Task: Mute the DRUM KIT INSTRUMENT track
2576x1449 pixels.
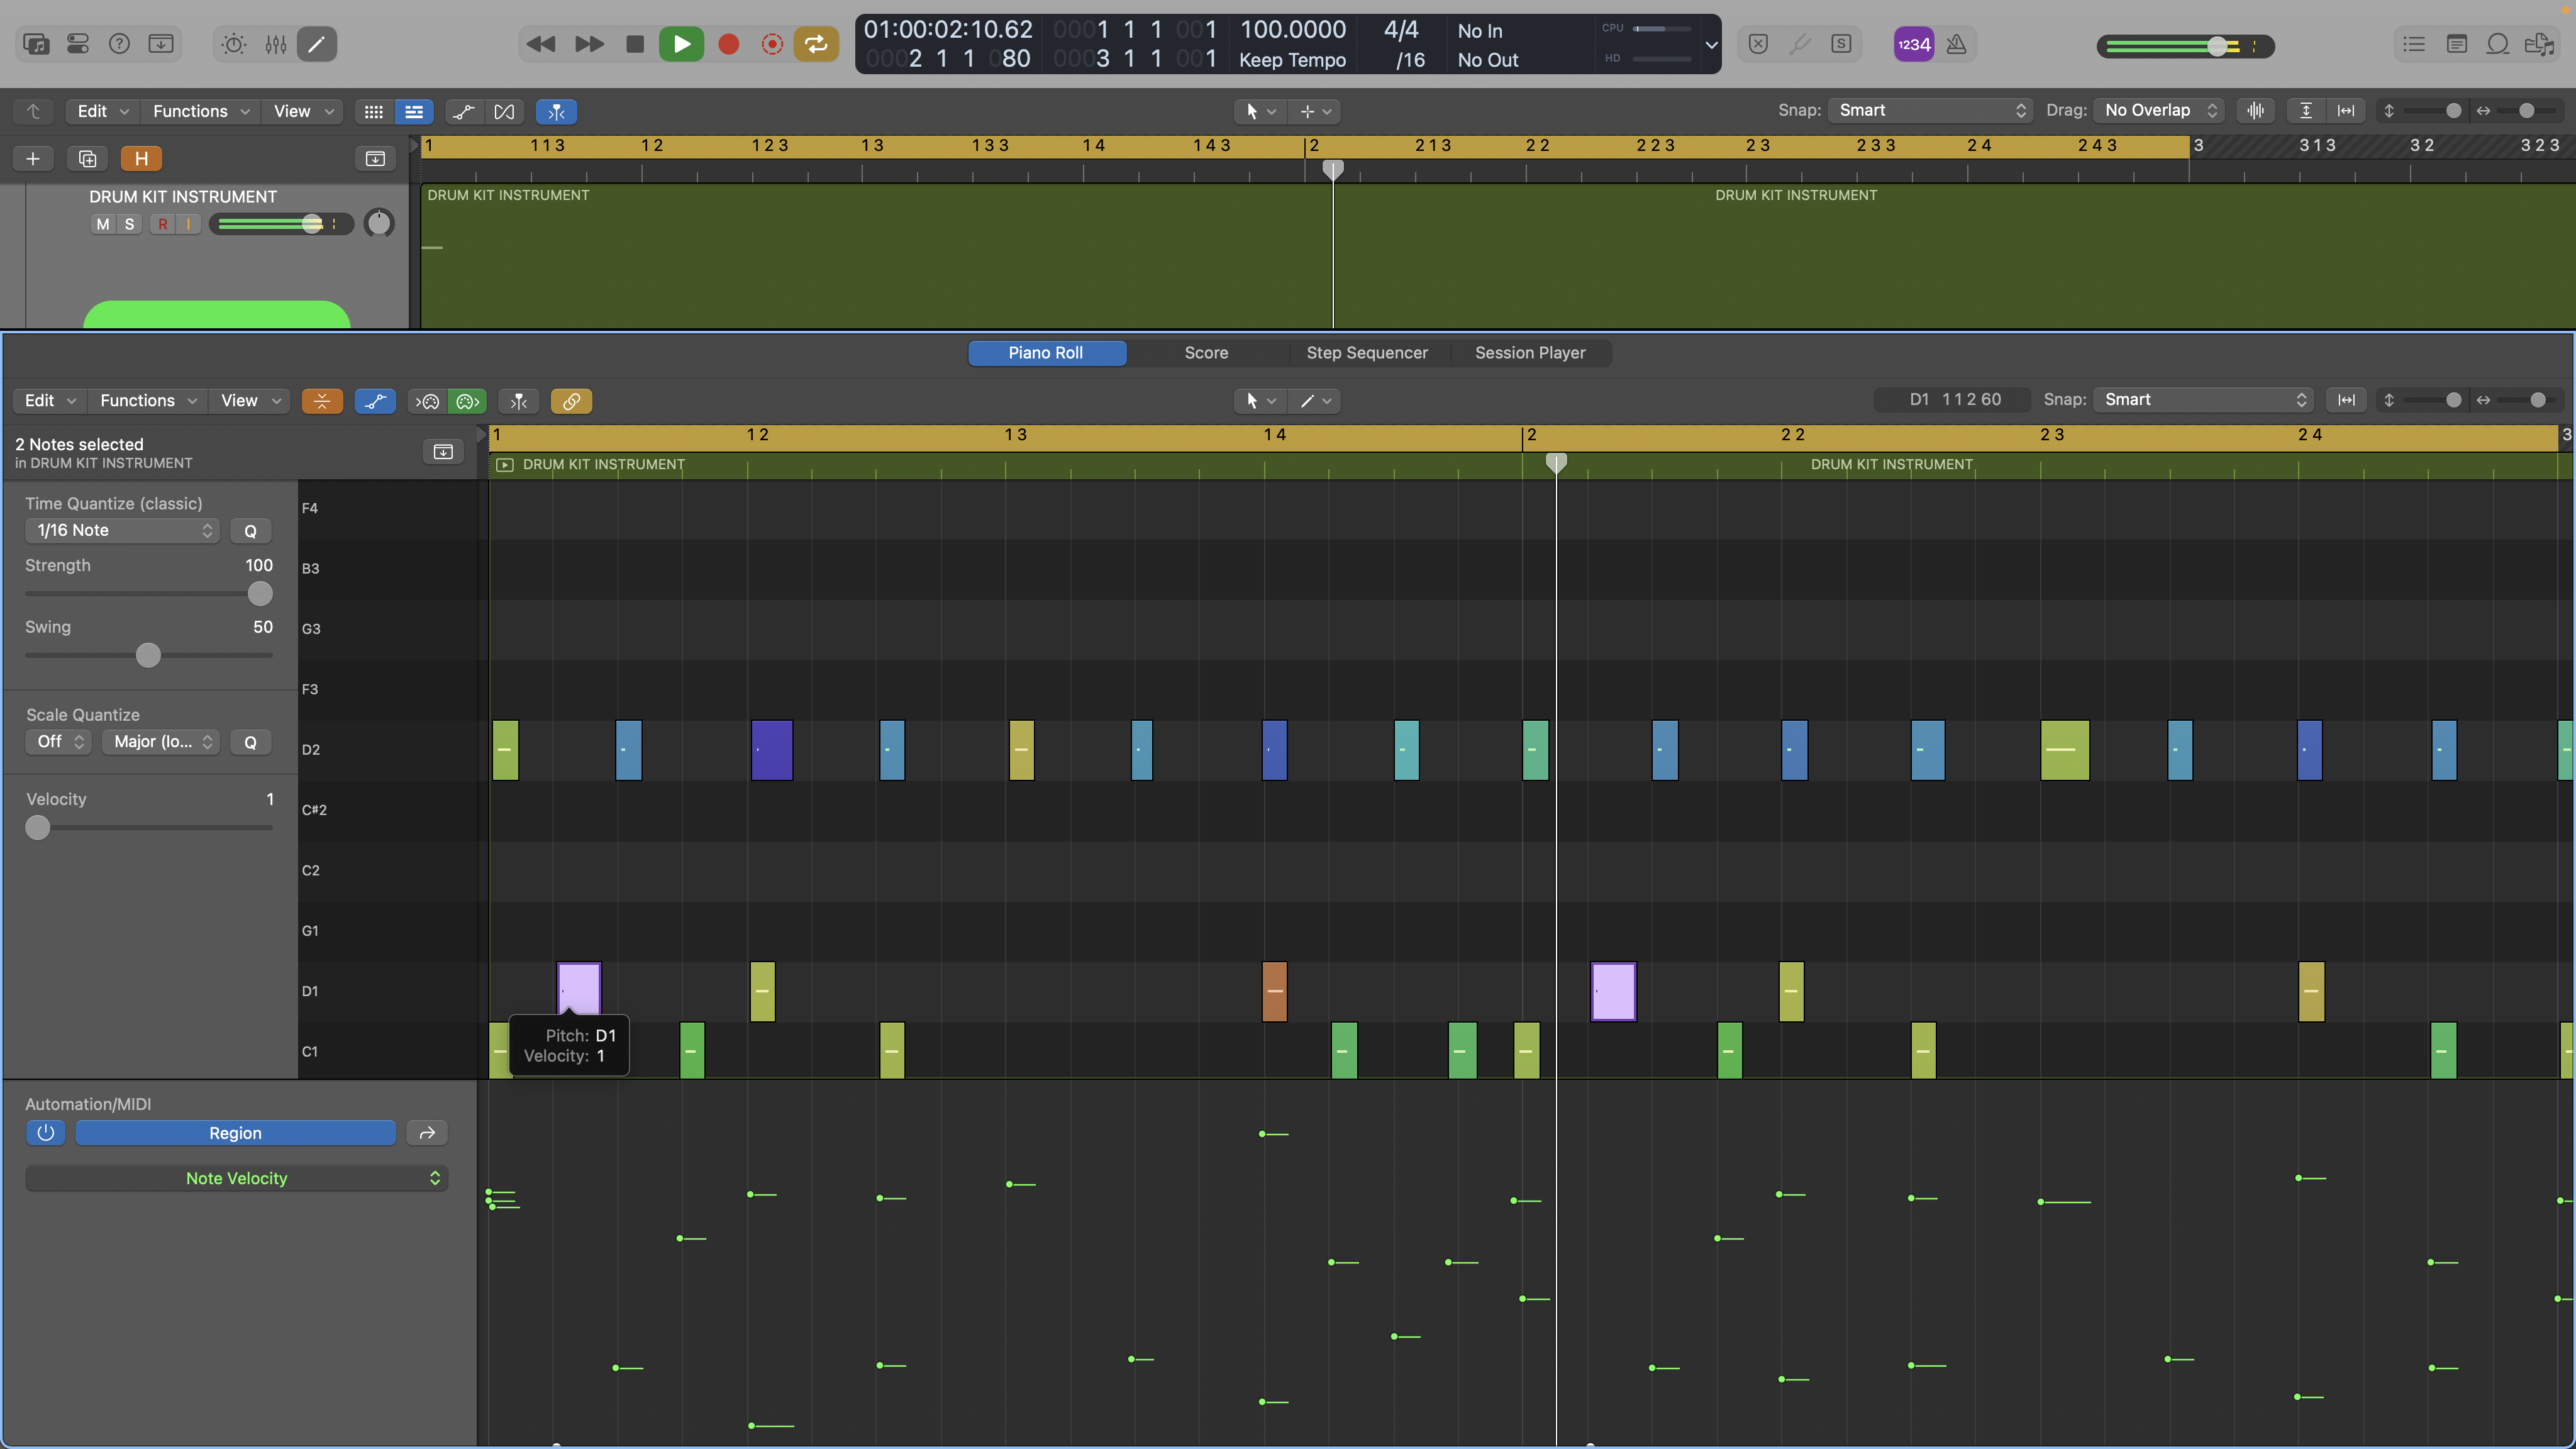Action: tap(103, 224)
